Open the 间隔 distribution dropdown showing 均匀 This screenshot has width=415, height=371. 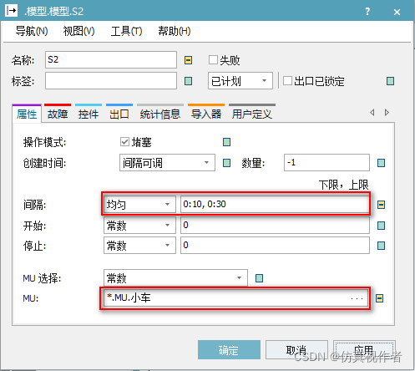coord(139,205)
